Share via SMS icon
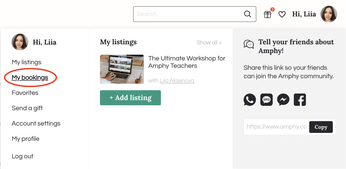346x169 pixels. point(266,100)
